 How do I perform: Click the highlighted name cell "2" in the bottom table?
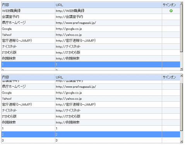[x=28, y=135]
